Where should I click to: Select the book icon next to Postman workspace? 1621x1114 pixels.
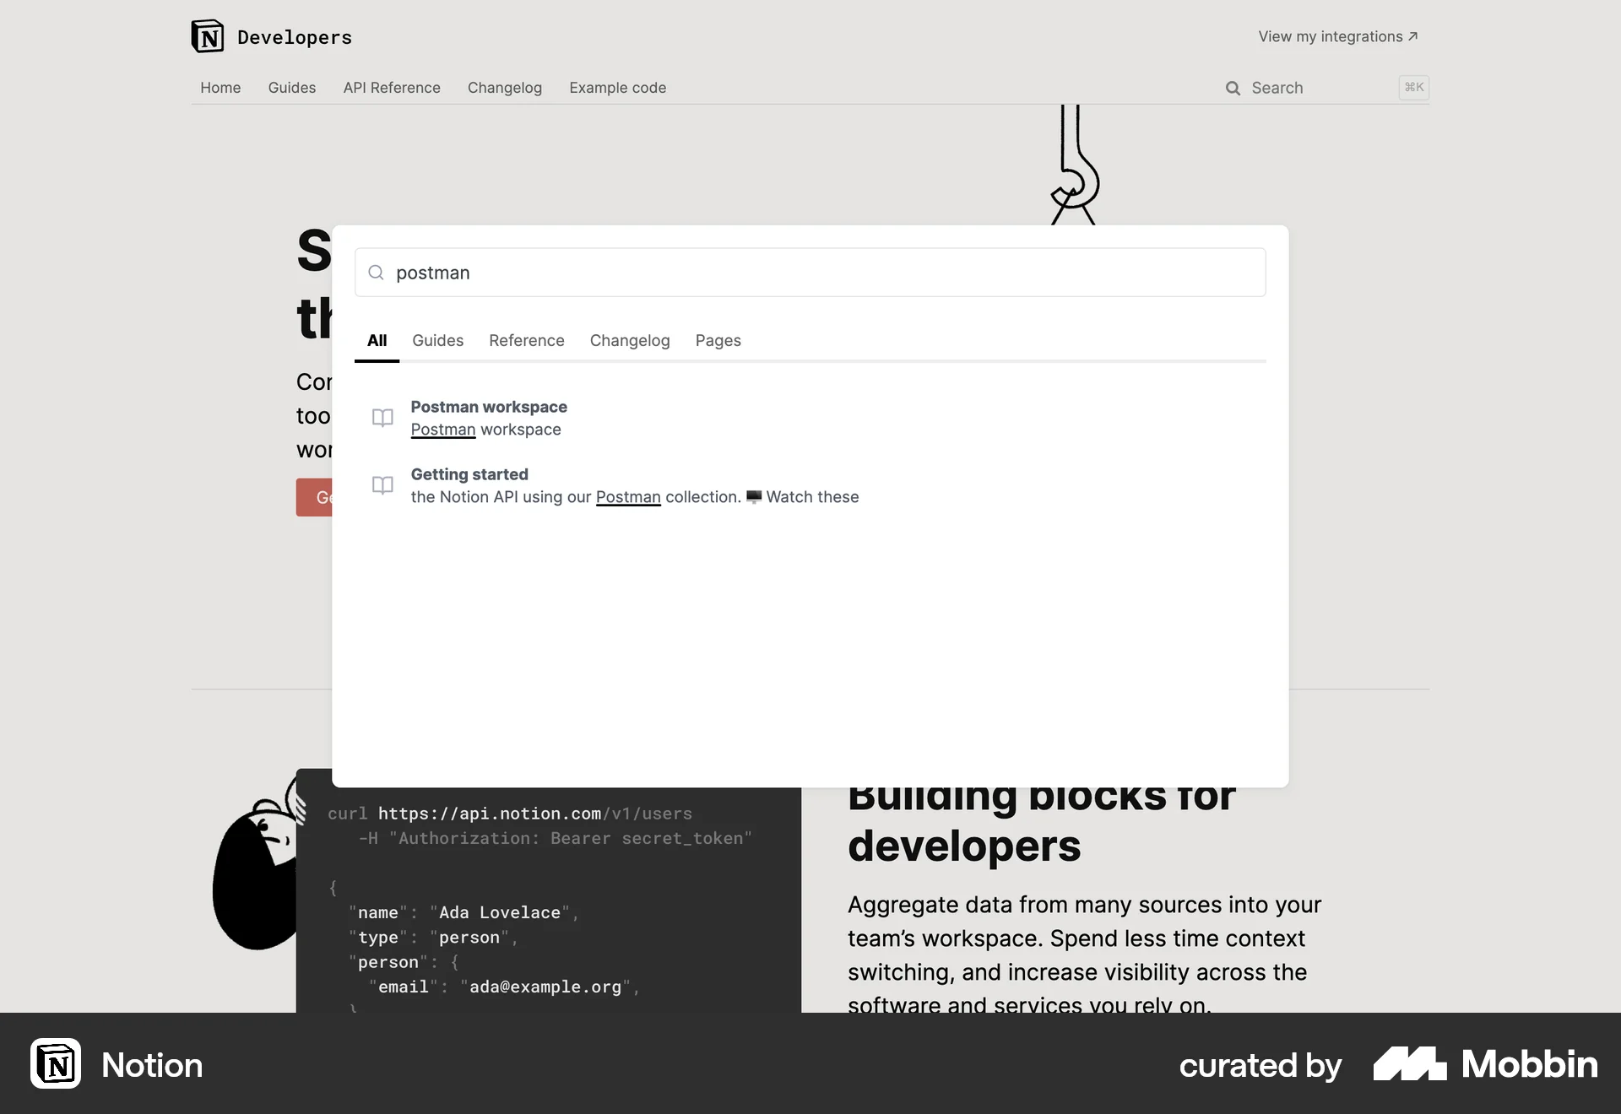pyautogui.click(x=382, y=418)
